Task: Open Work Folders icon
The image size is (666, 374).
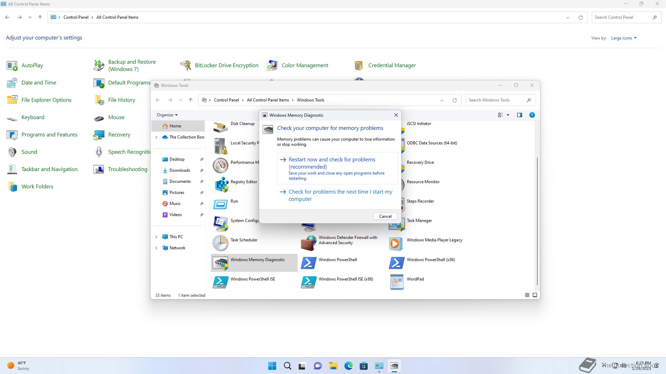Action: 12,186
